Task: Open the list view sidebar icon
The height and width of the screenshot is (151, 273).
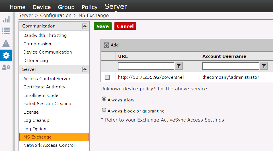Action: pos(6,31)
